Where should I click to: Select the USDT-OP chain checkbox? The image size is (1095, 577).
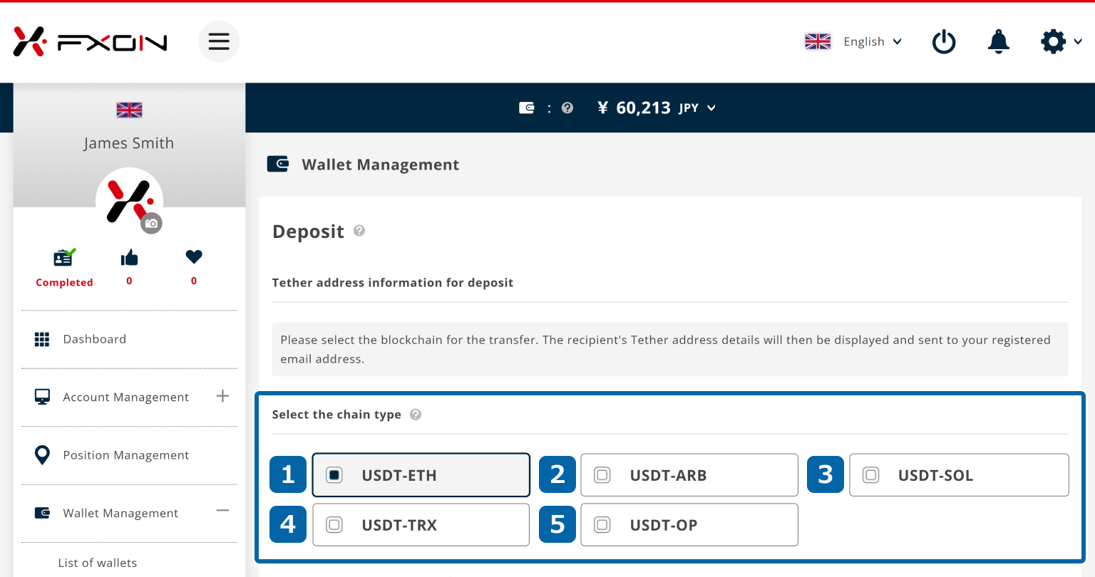coord(602,525)
